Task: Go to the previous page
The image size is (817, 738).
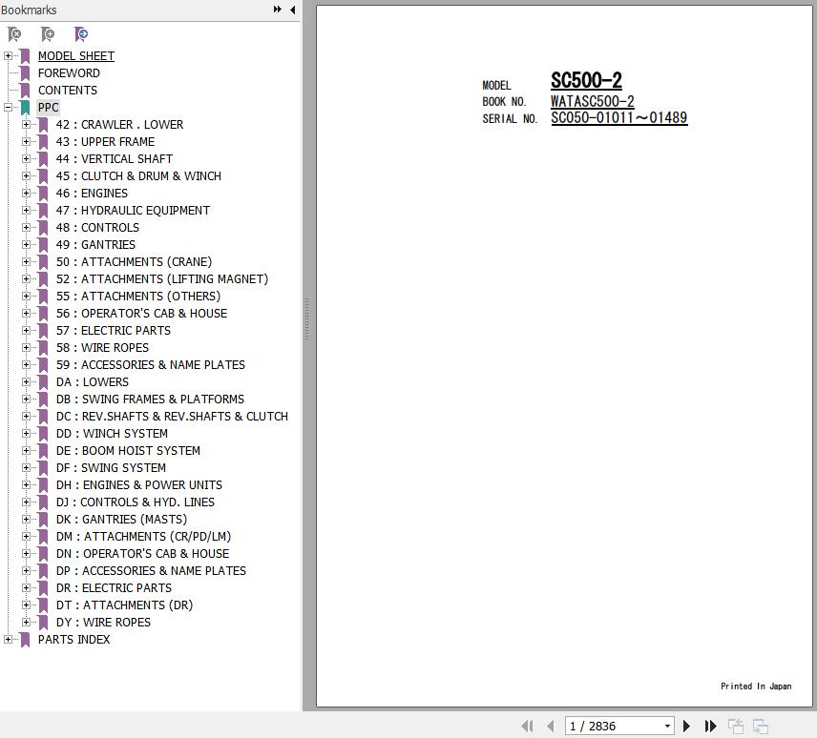Action: (x=550, y=726)
